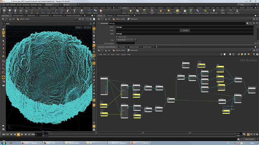The image size is (259, 145).
Task: Click the timeline frame marker handle
Action: [50, 133]
